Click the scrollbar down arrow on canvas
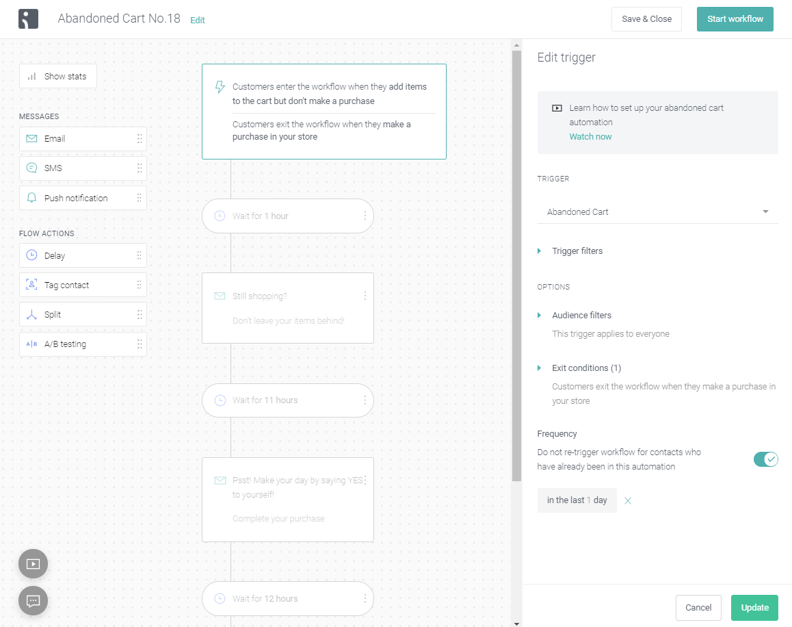The image size is (792, 627). pyautogui.click(x=516, y=623)
